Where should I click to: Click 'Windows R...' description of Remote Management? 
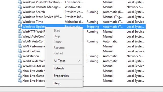[x=74, y=7]
